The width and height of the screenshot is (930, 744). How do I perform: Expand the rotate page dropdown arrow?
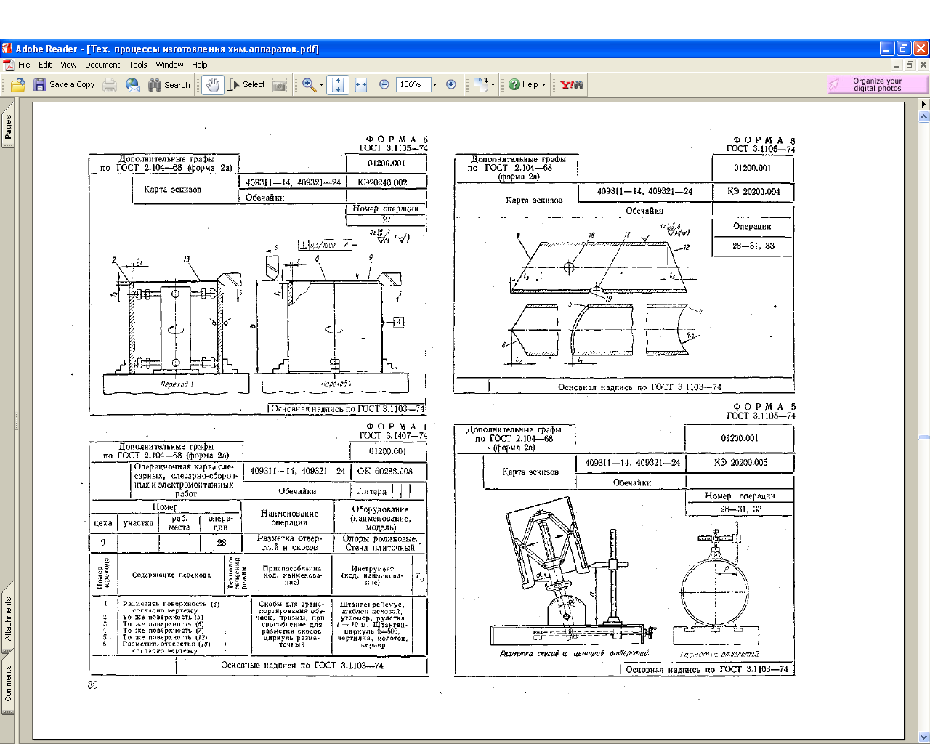tap(493, 85)
